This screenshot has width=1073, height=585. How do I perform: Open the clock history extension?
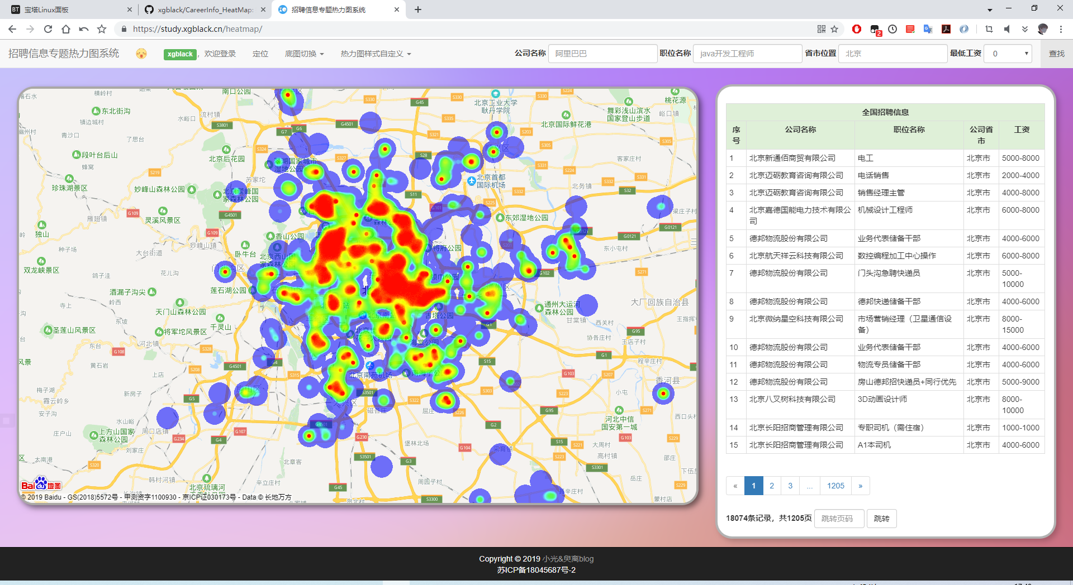click(x=892, y=29)
